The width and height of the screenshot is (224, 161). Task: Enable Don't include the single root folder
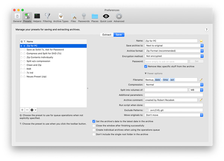[x=94, y=134]
